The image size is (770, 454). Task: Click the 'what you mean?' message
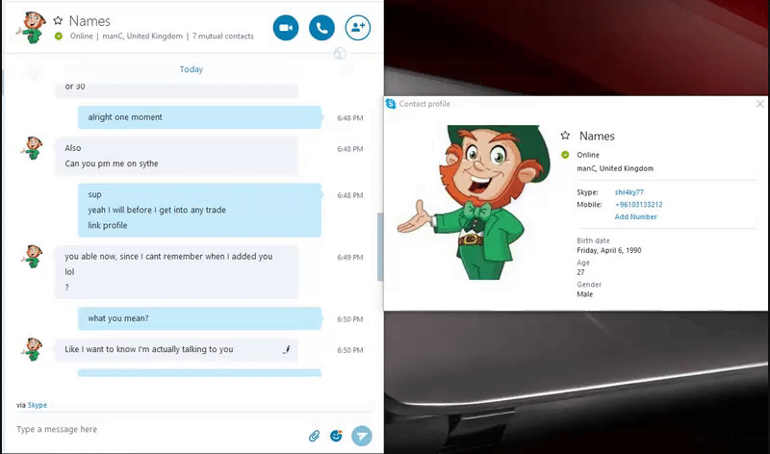199,318
